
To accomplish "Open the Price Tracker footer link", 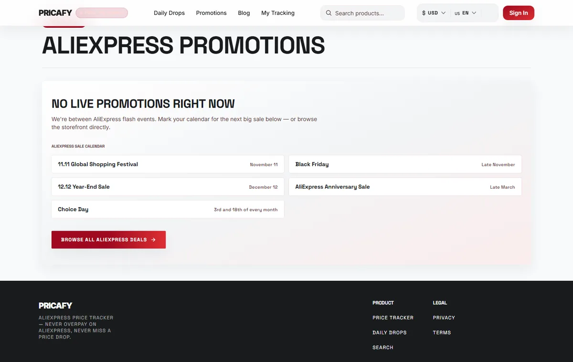I will coord(393,318).
